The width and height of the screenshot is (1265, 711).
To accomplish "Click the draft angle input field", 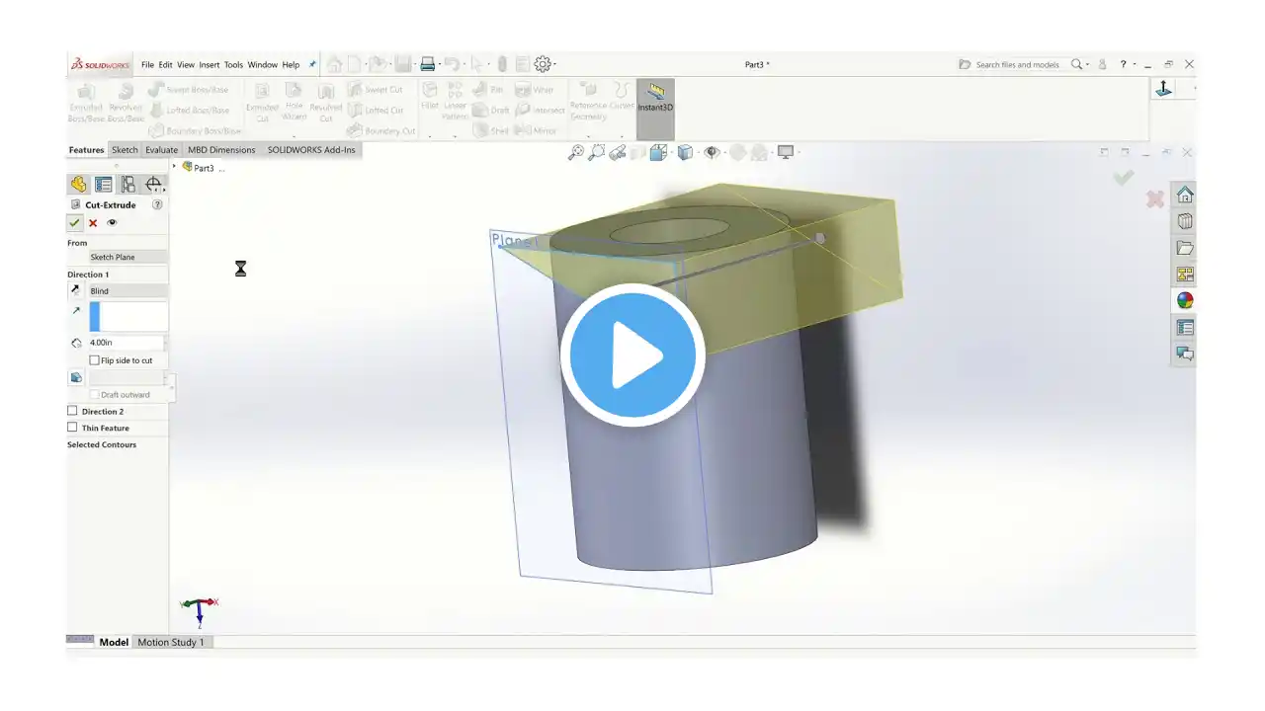I will [125, 378].
